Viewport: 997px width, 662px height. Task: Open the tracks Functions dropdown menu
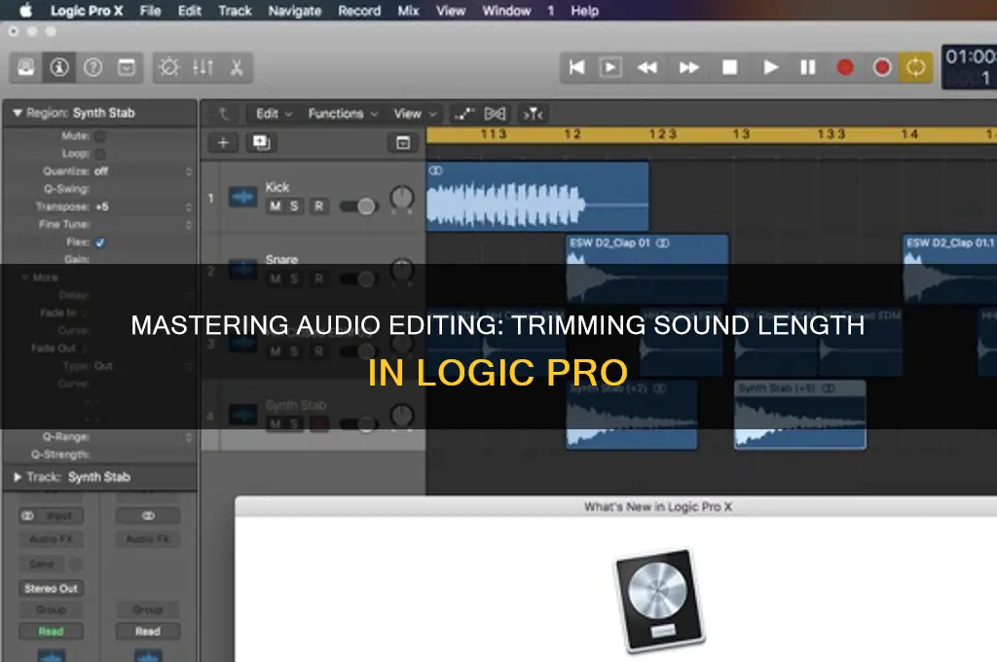tap(344, 114)
